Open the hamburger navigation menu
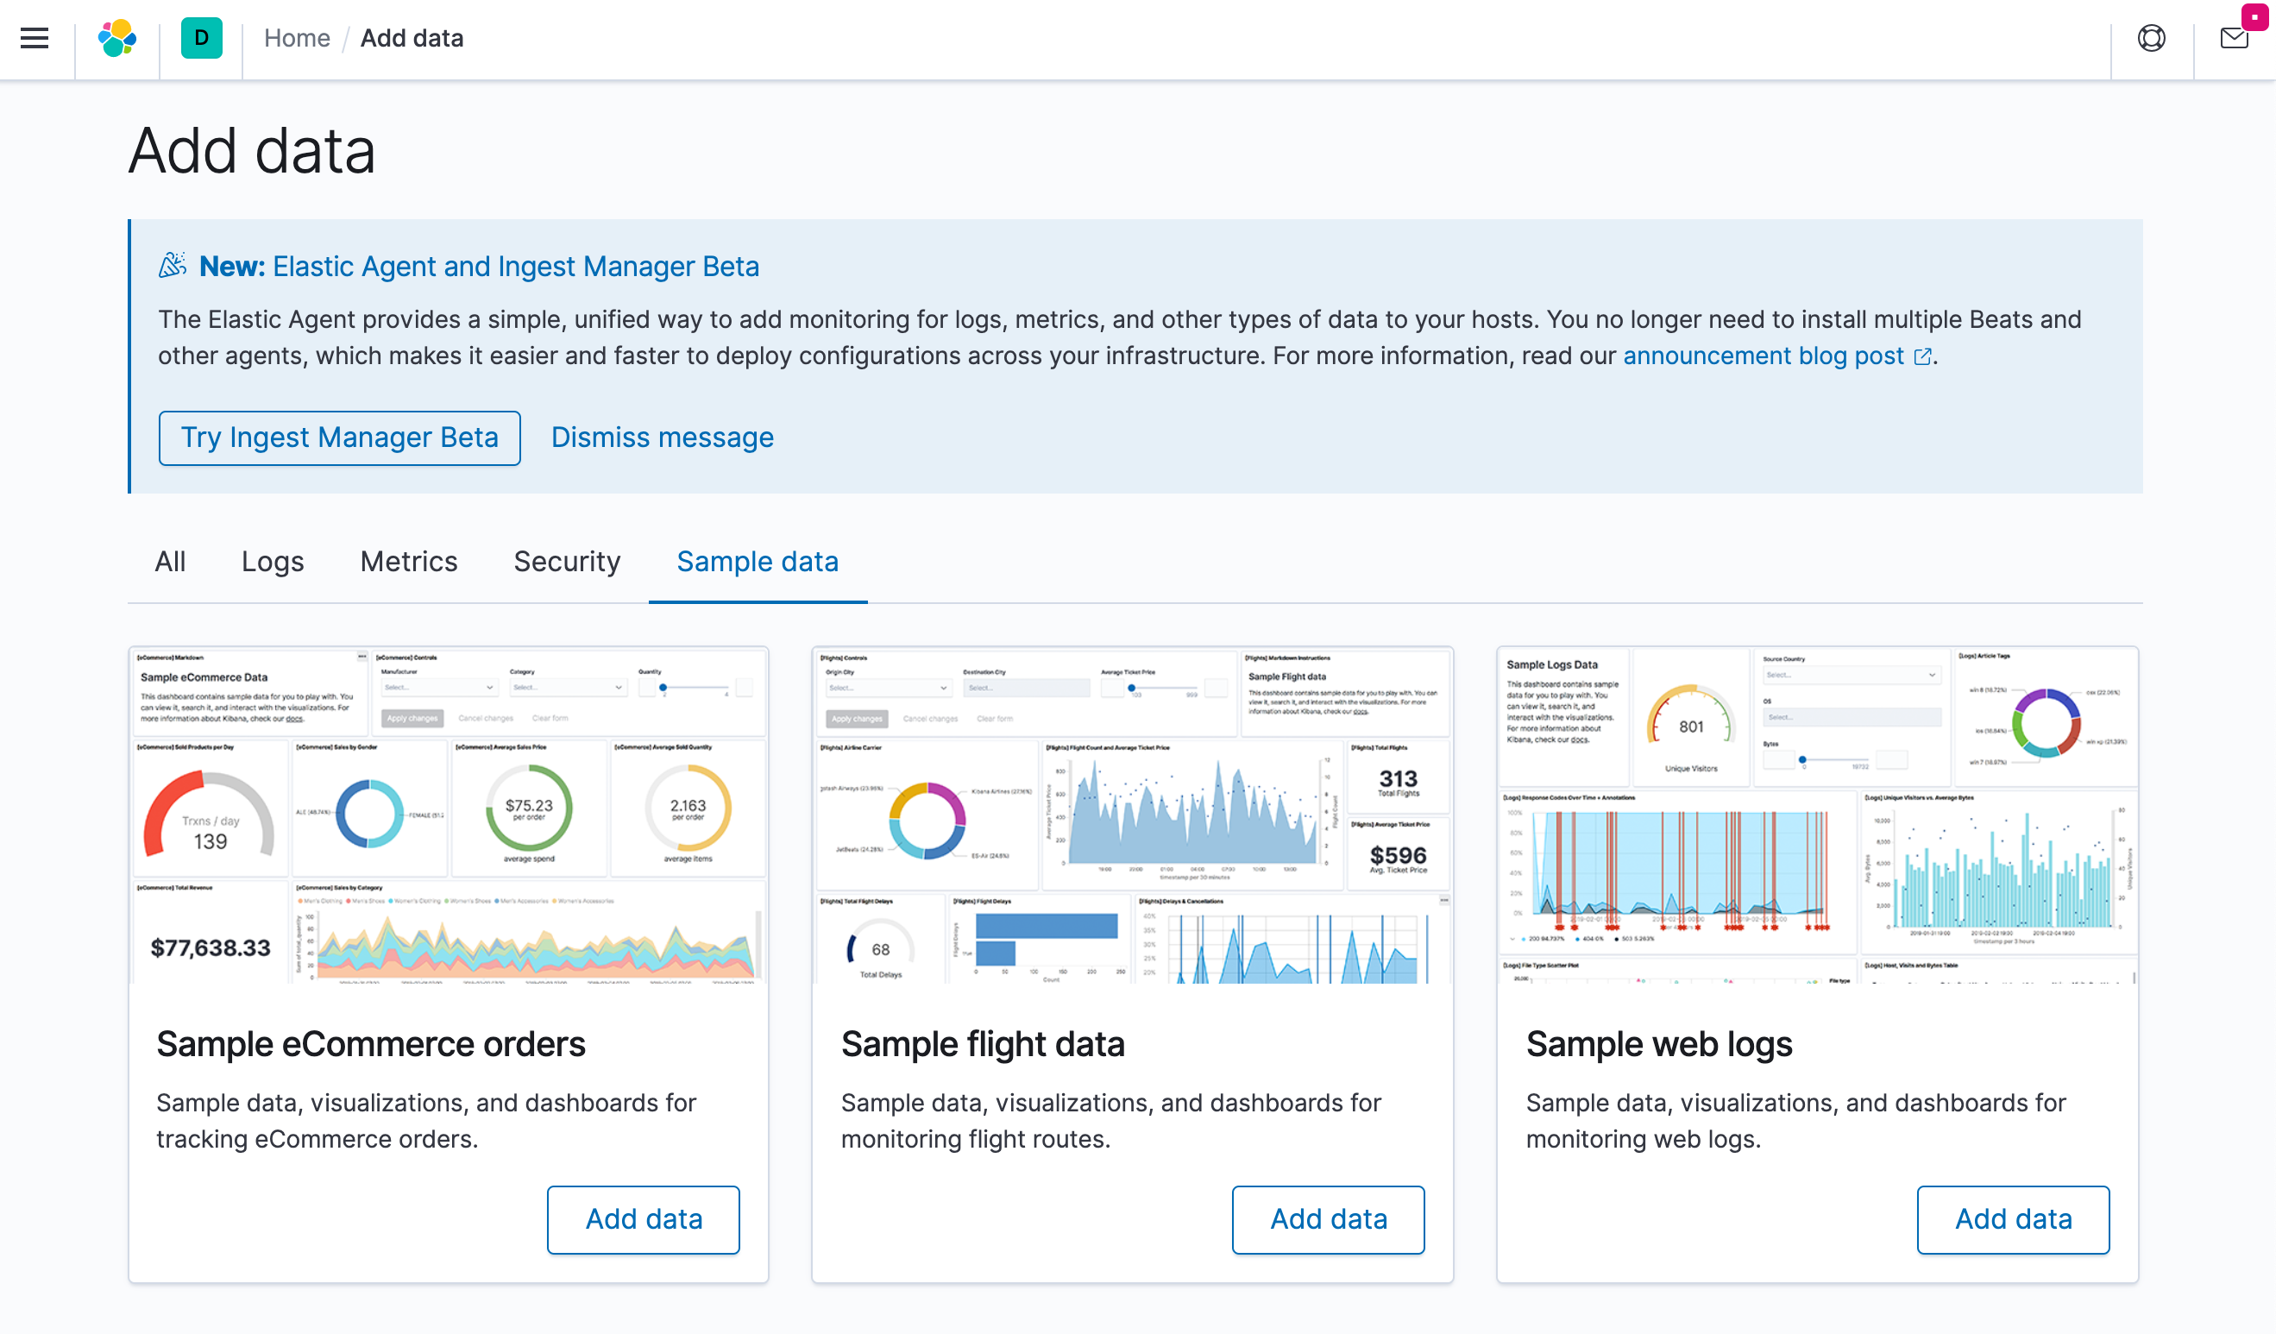2276x1334 pixels. pyautogui.click(x=35, y=38)
